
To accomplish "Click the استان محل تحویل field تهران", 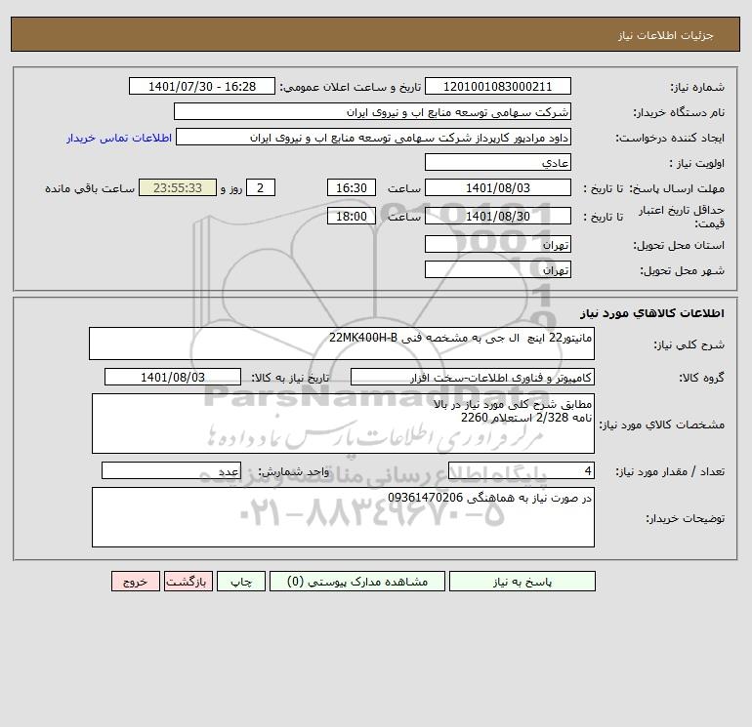I will 498,244.
